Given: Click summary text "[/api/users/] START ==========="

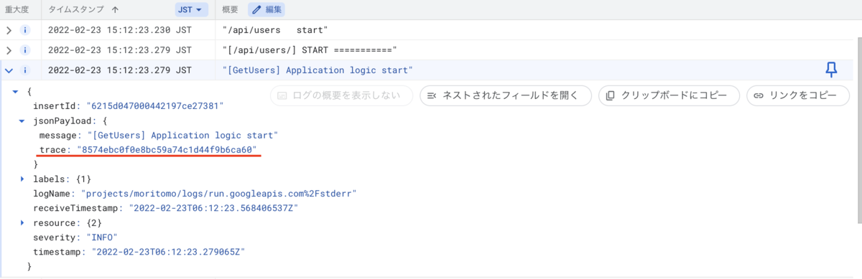Looking at the screenshot, I should pos(310,50).
